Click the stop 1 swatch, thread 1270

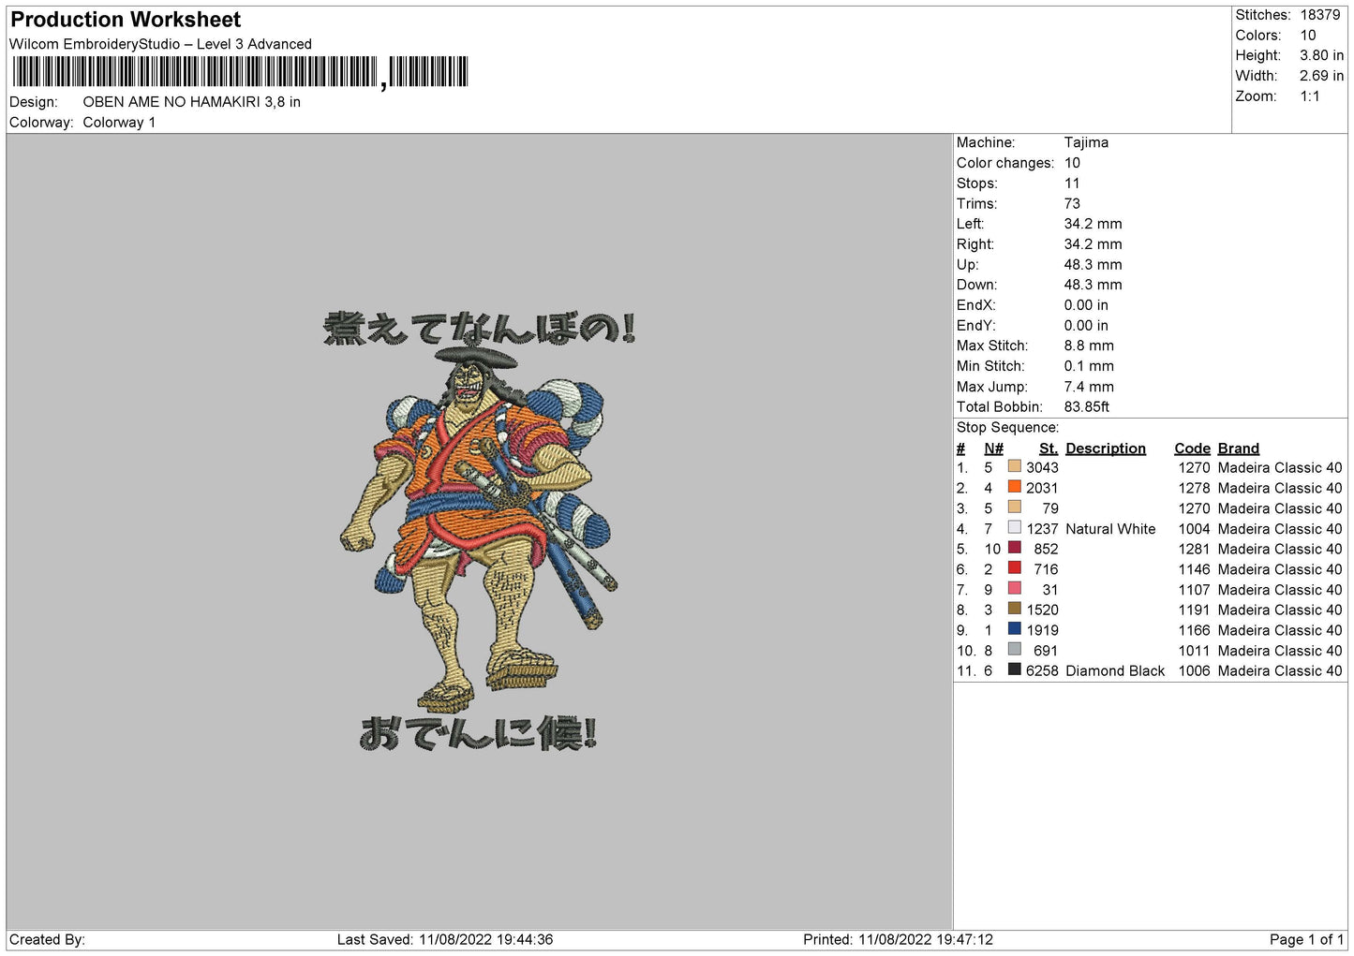tap(1014, 466)
